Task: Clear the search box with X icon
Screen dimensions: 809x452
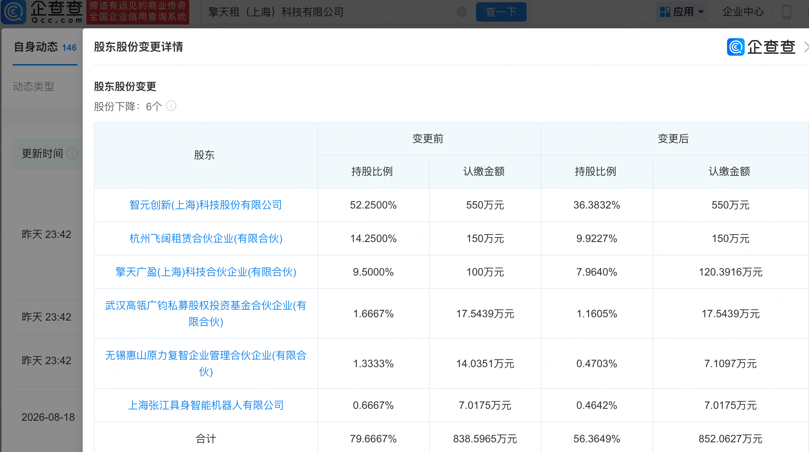Action: point(462,12)
